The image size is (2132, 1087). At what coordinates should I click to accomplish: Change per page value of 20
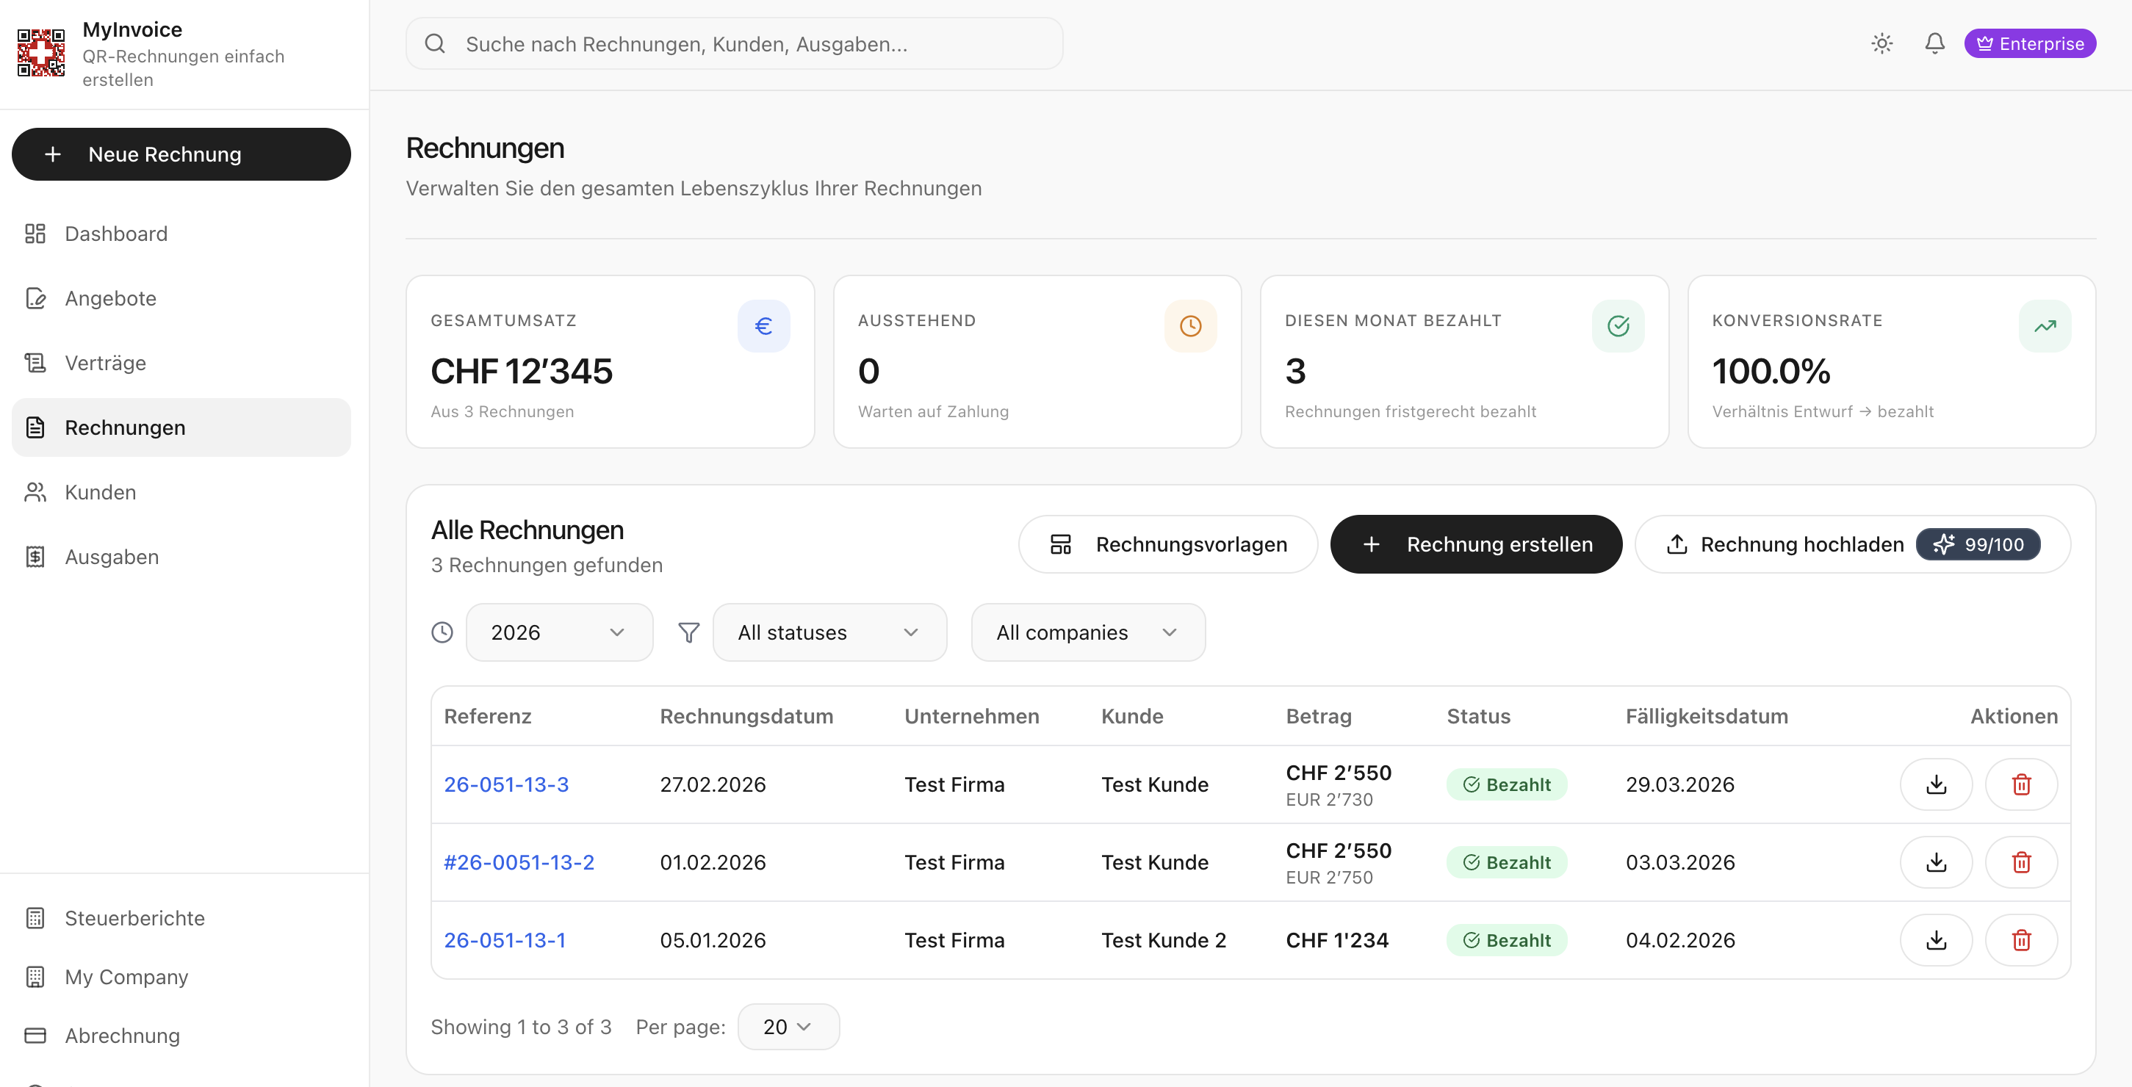click(x=787, y=1027)
